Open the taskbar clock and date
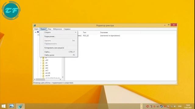This screenshot has width=195, height=109. (x=188, y=106)
